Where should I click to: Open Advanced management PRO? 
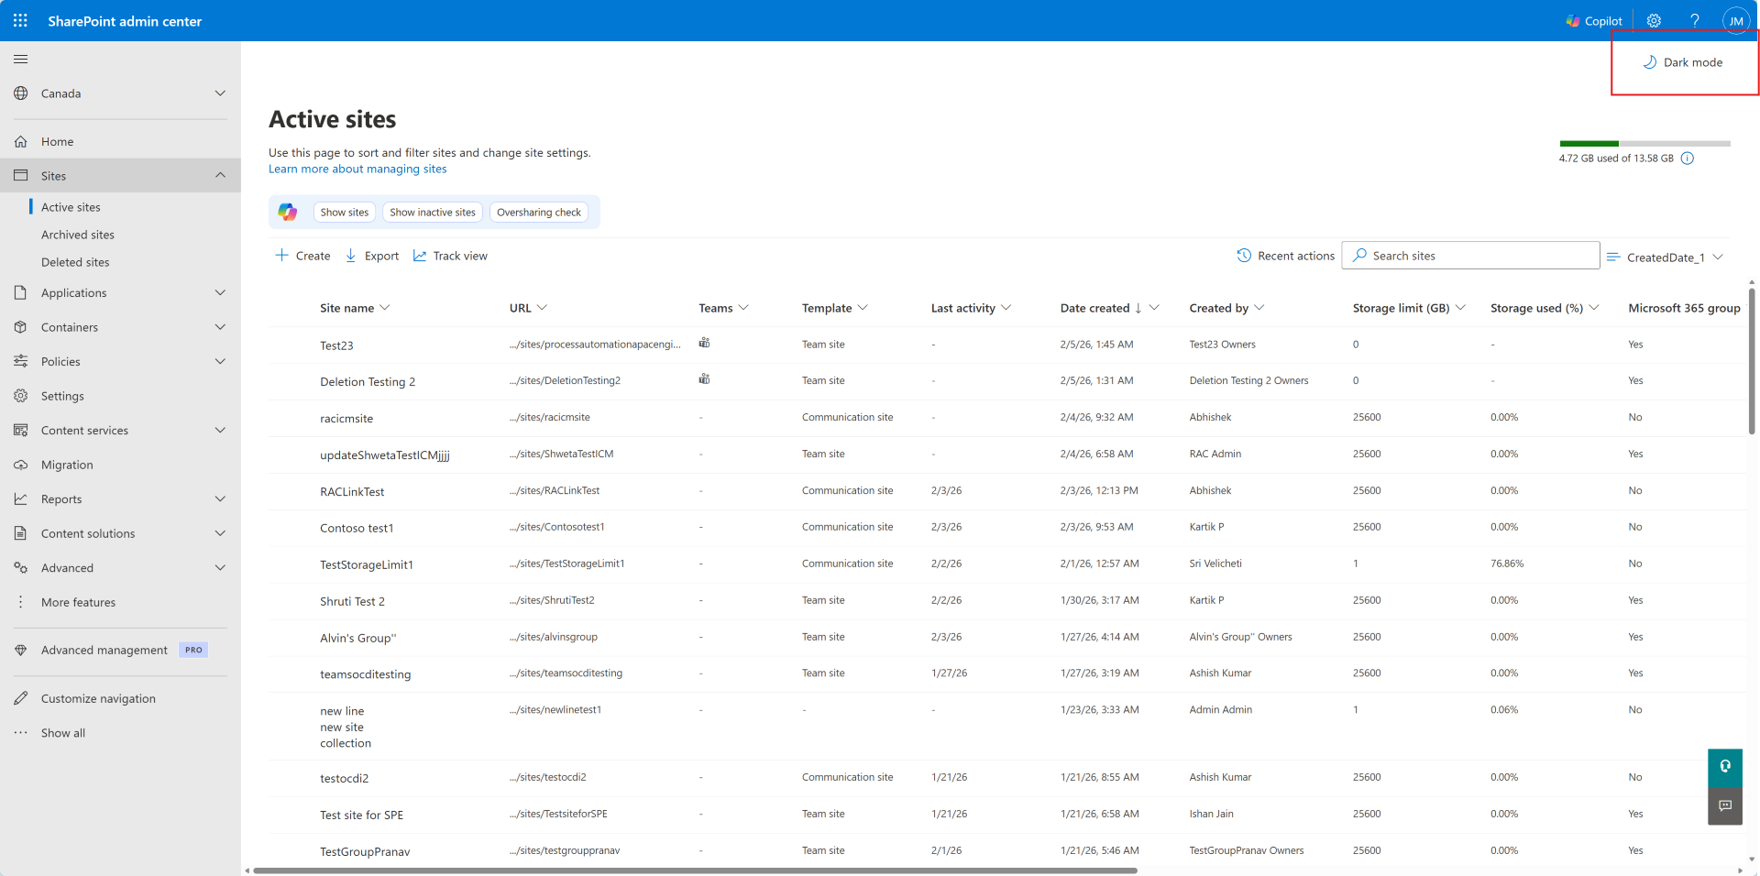(x=120, y=650)
